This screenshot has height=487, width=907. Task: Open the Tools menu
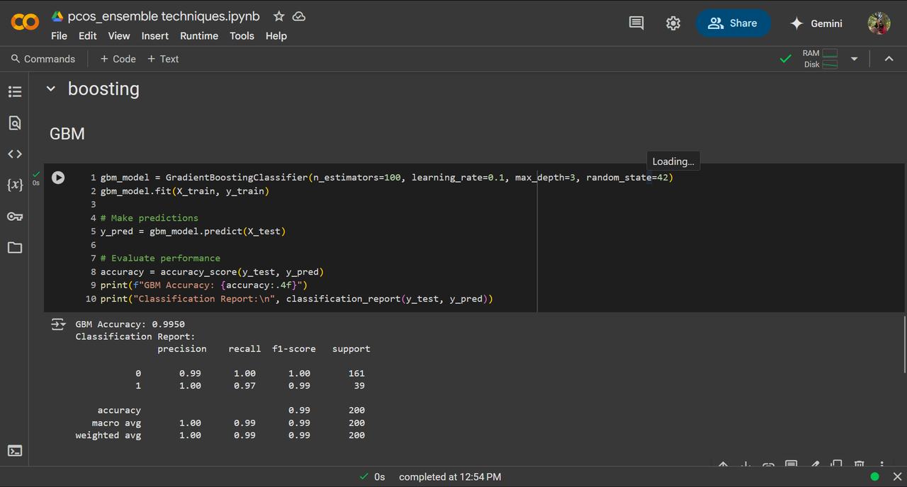coord(242,36)
